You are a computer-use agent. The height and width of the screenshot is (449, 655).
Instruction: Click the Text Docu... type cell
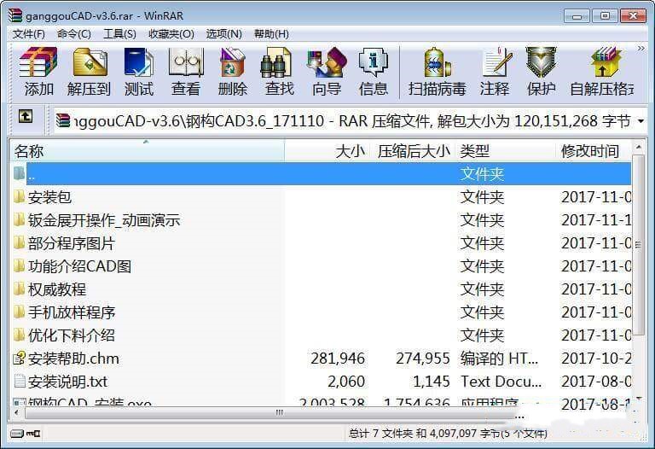(501, 382)
